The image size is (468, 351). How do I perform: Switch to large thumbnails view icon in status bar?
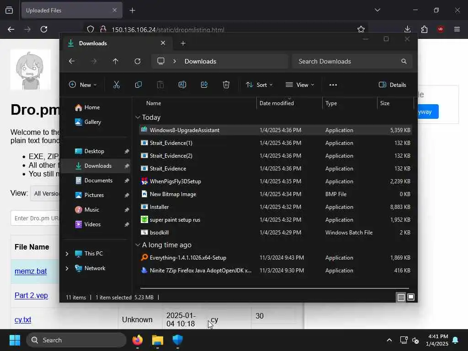click(x=411, y=297)
